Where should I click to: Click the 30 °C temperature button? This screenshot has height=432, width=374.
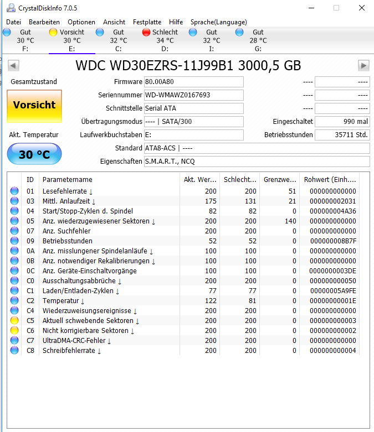(34, 154)
